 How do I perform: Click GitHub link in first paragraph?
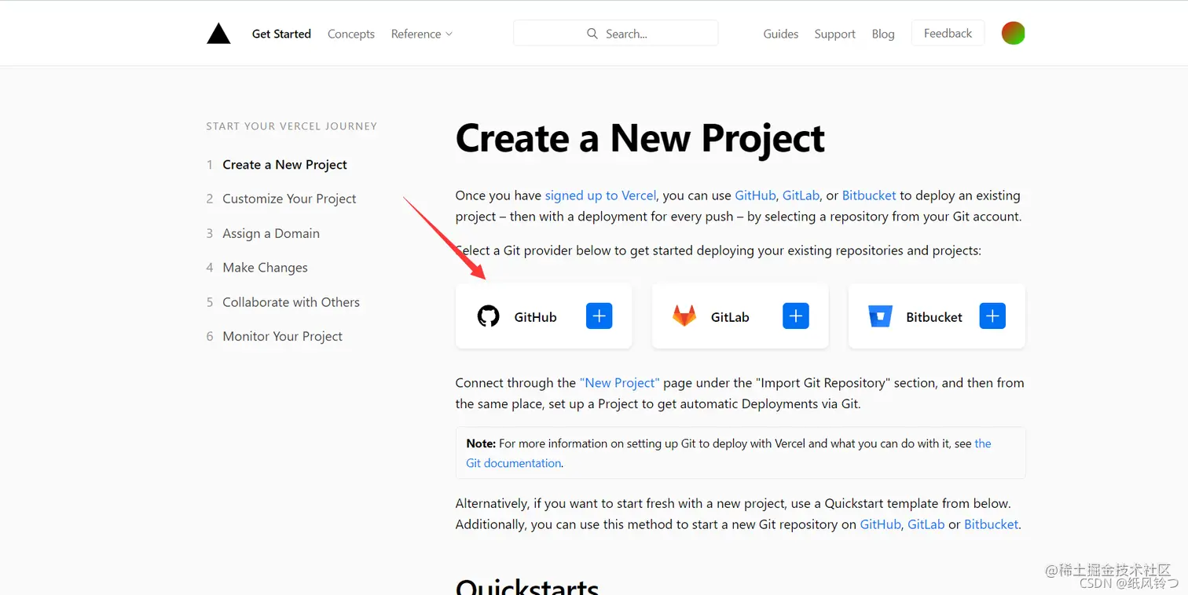[755, 195]
